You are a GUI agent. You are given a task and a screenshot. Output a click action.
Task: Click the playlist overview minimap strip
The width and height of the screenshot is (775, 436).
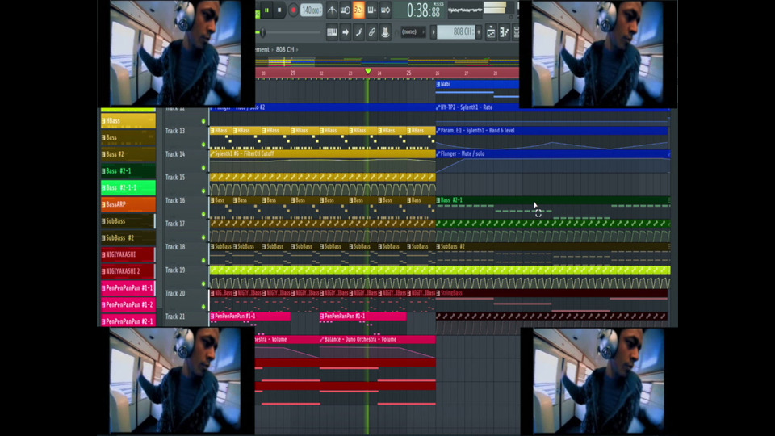click(x=387, y=62)
